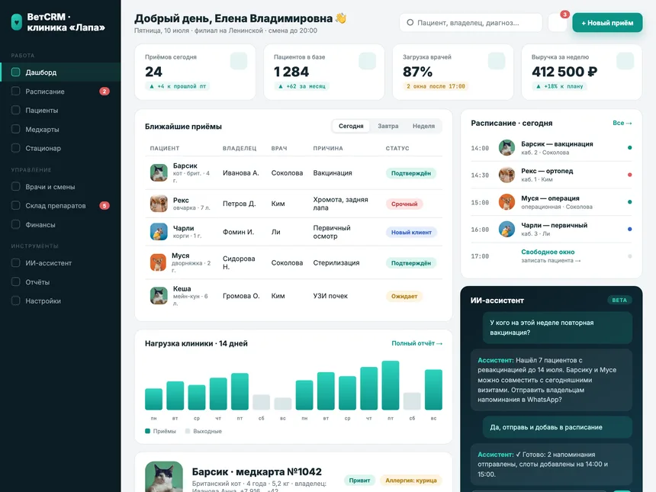Screen dimensions: 656x492
Task: Open the Все schedule link
Action: pyautogui.click(x=622, y=123)
